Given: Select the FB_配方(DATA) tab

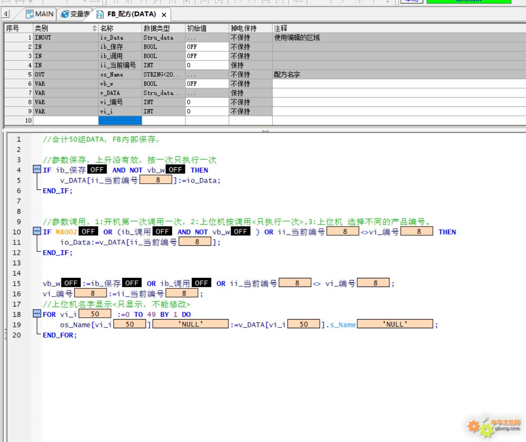Looking at the screenshot, I should coord(131,14).
